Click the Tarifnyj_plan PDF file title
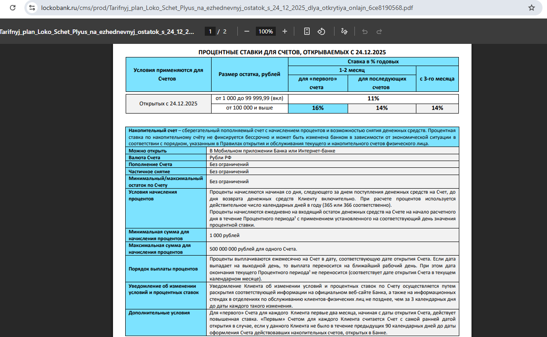Image resolution: width=547 pixels, height=337 pixels. coord(97,31)
